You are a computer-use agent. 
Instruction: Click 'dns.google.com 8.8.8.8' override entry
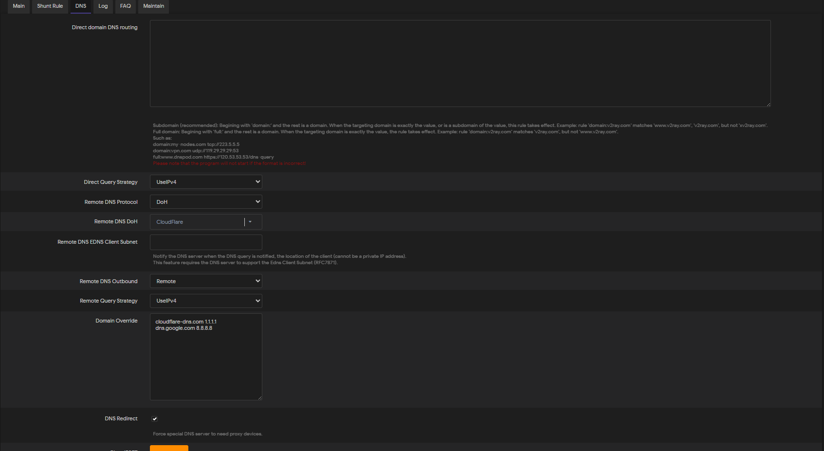[x=183, y=328]
